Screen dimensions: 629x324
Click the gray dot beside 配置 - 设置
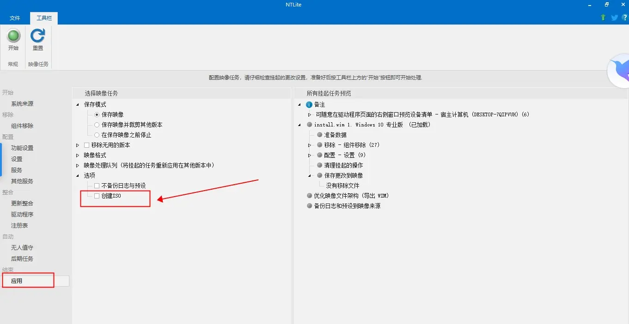320,155
